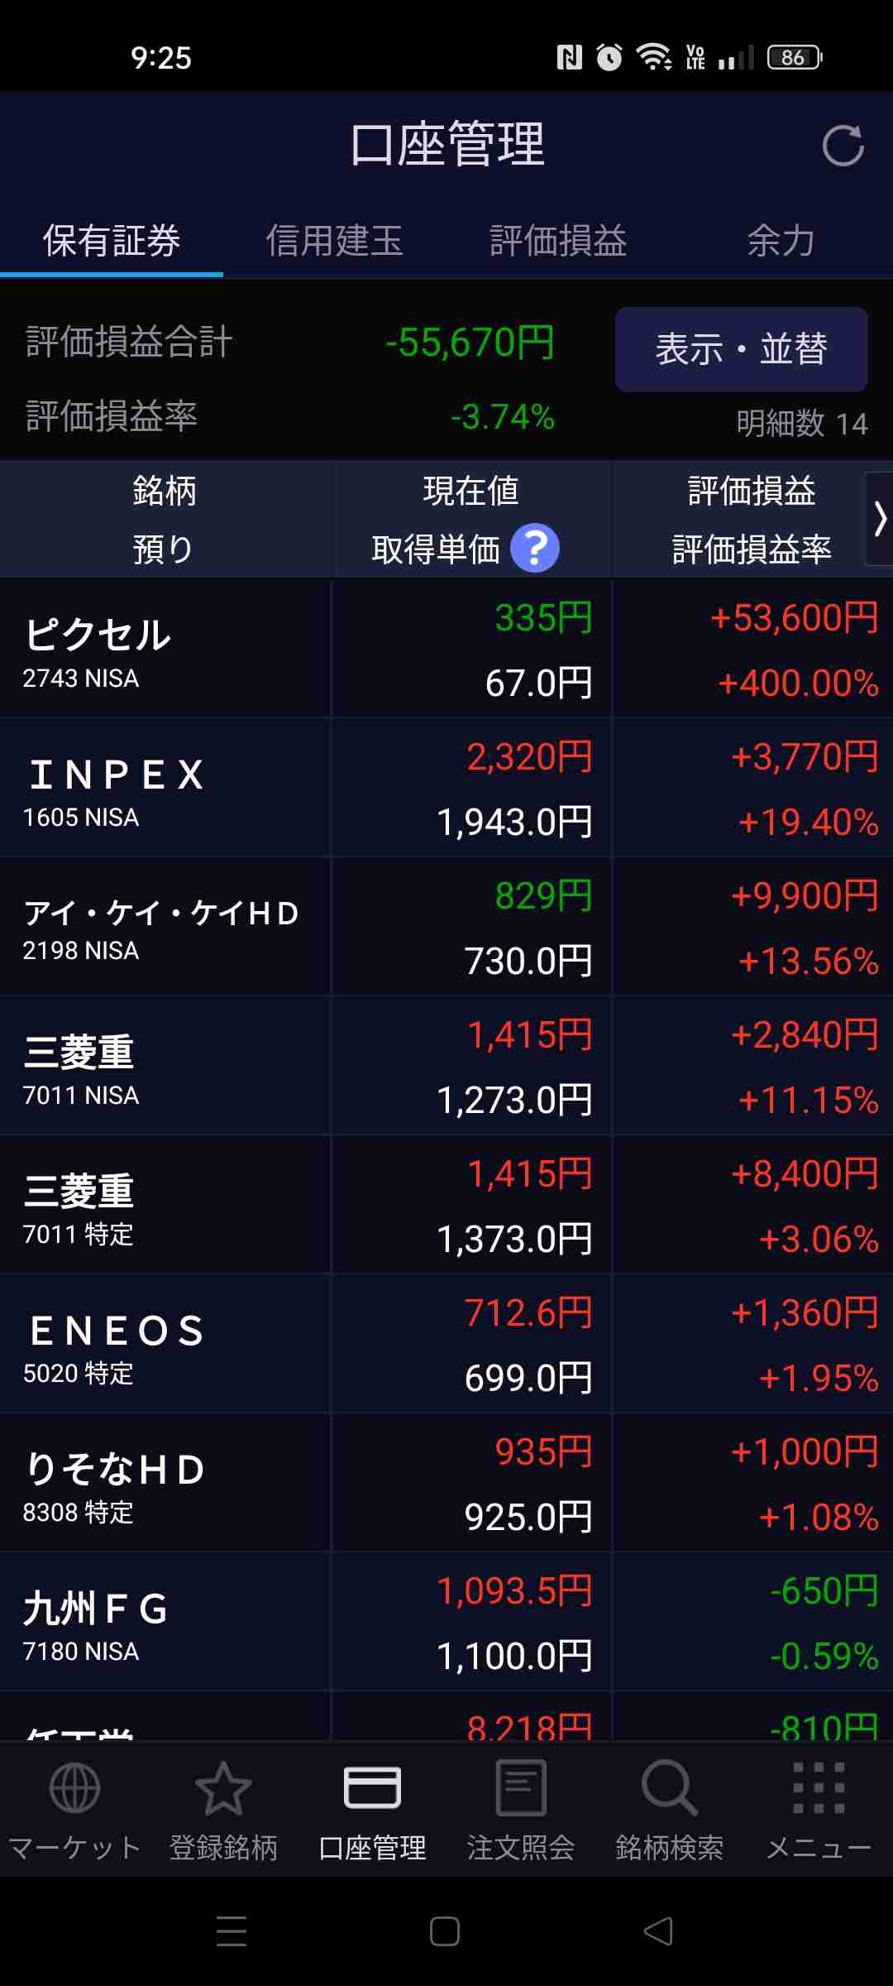Switch to 信用建玉 tab

point(334,241)
